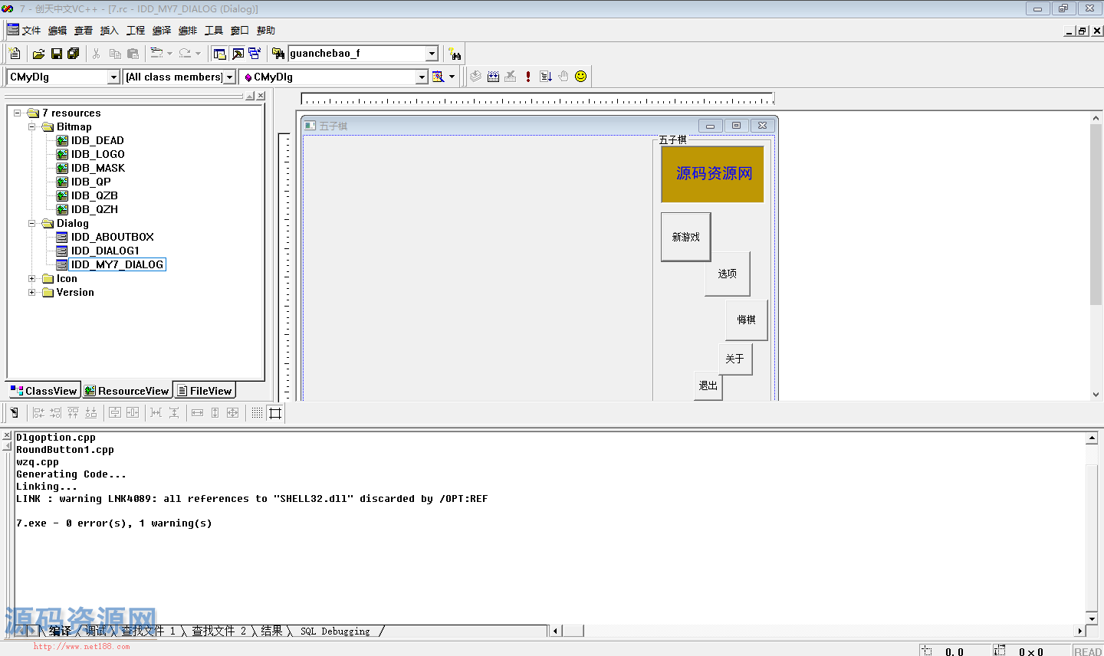
Task: Select the IDD_ABOUTBOX dialog resource
Action: coord(112,238)
